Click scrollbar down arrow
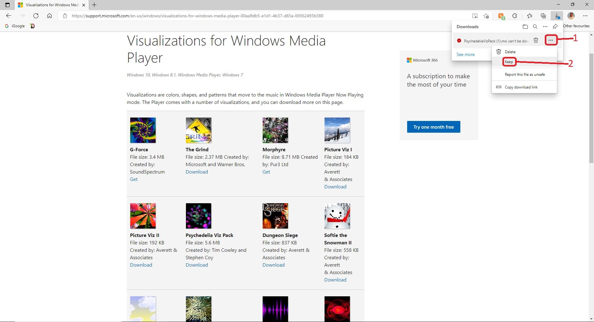This screenshot has height=322, width=594. 591,319
